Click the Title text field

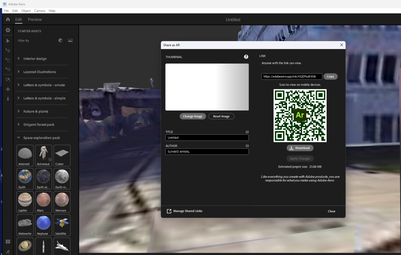coord(207,138)
